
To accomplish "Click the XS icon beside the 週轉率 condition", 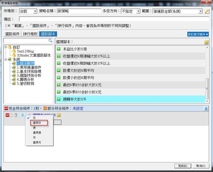I will click(59, 115).
